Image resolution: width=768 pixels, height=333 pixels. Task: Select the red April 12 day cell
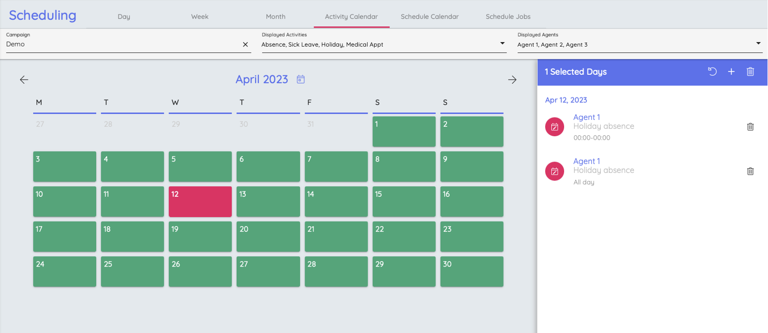point(200,202)
